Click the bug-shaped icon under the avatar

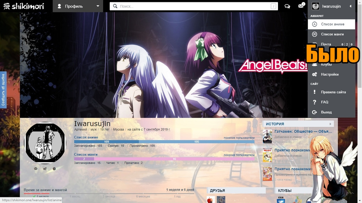click(54, 169)
